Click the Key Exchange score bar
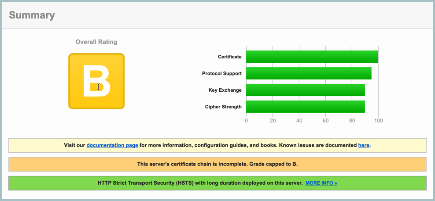 point(306,90)
